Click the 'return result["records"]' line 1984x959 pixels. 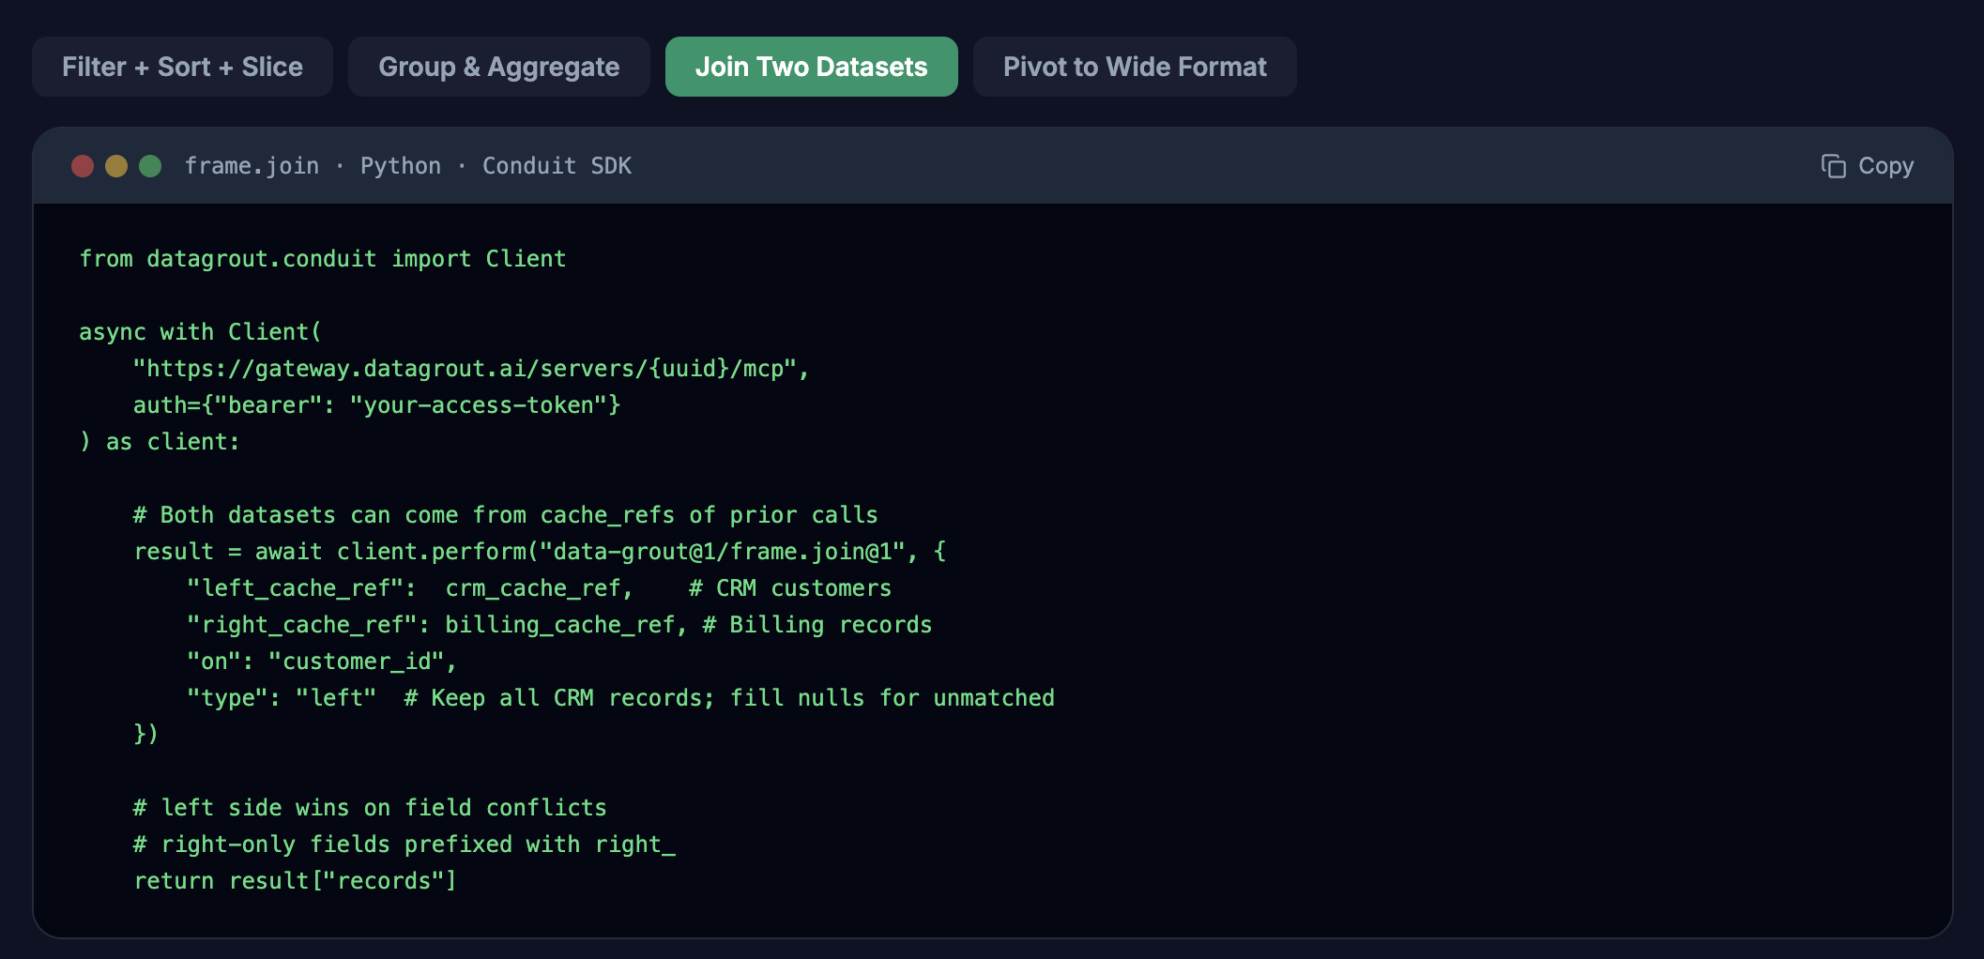click(295, 881)
